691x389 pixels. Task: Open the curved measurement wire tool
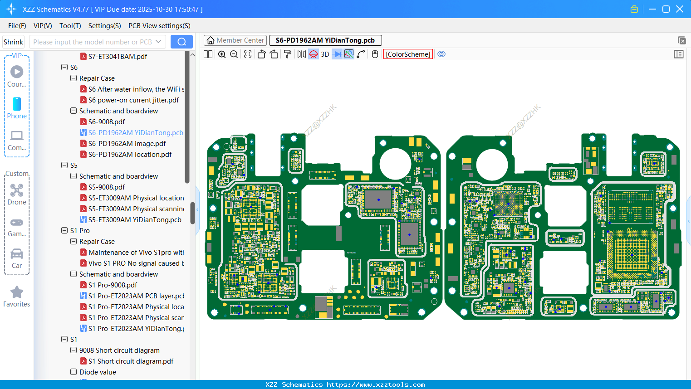click(x=360, y=54)
